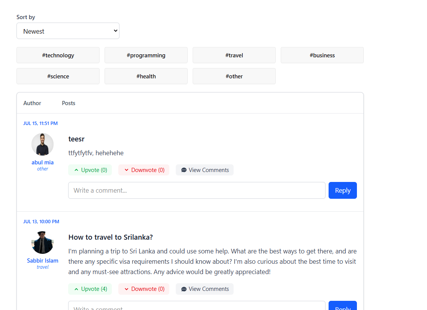View comments on the teesr post

pos(205,170)
